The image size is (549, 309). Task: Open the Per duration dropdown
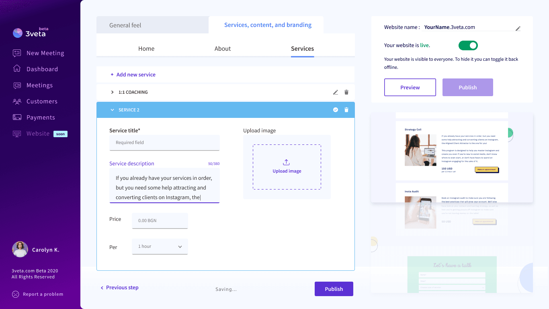[x=160, y=247]
